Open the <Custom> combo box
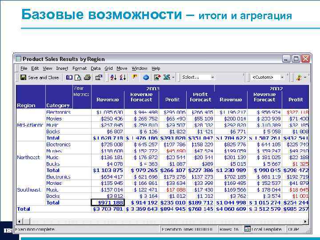This screenshot has height=240, width=320. pos(268,77)
